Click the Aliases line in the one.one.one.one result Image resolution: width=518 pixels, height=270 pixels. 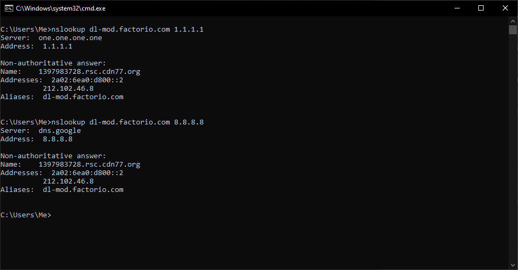point(62,97)
